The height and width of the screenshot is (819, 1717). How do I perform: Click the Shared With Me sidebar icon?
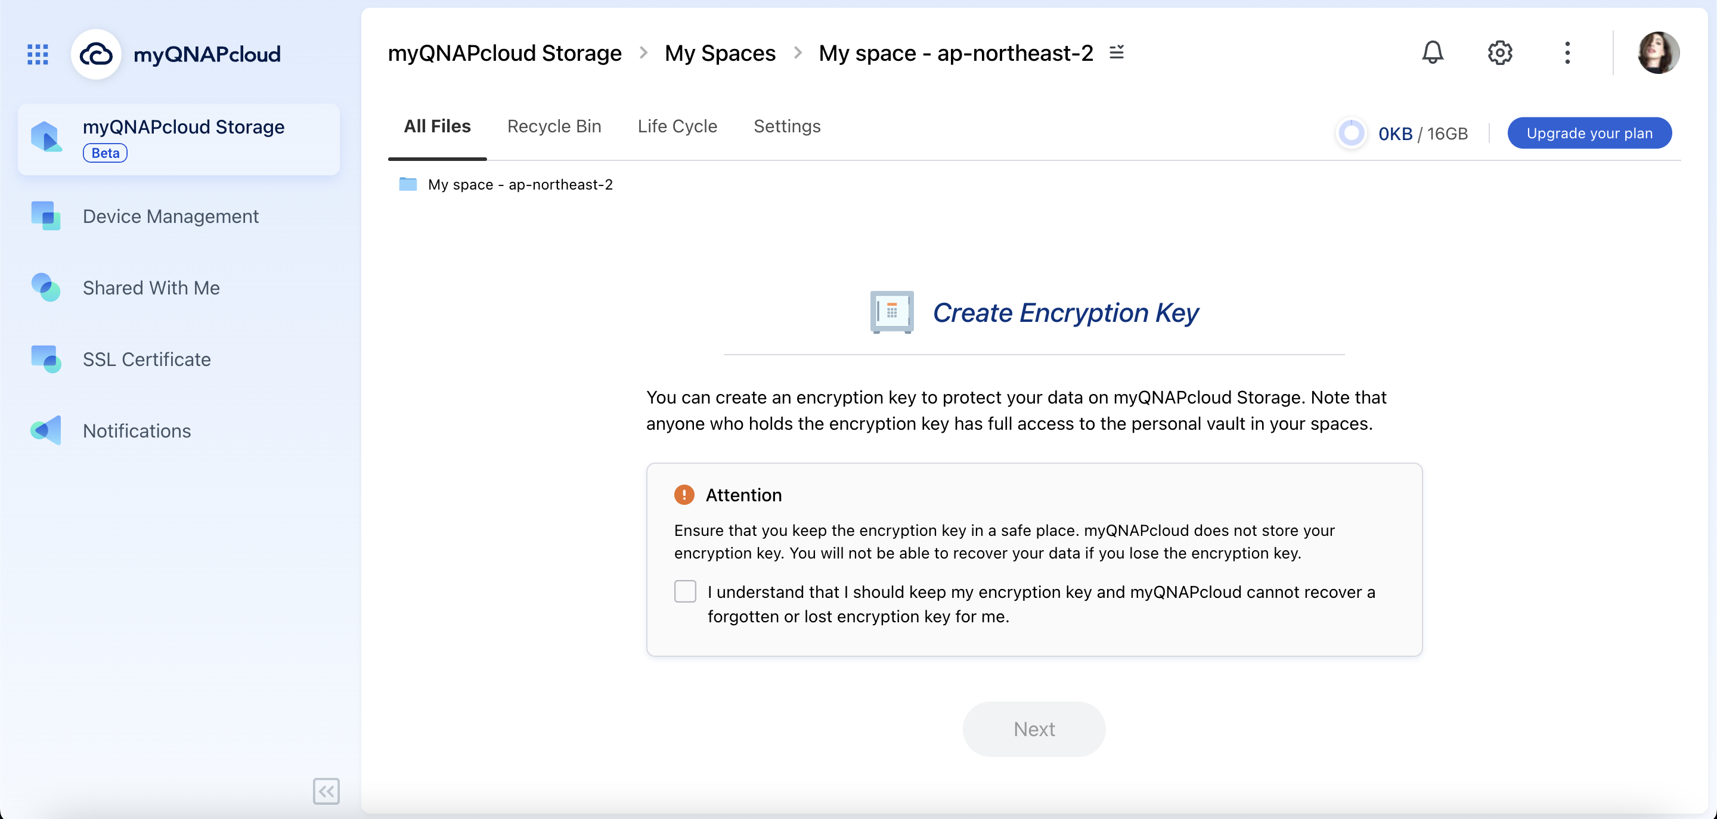(46, 287)
